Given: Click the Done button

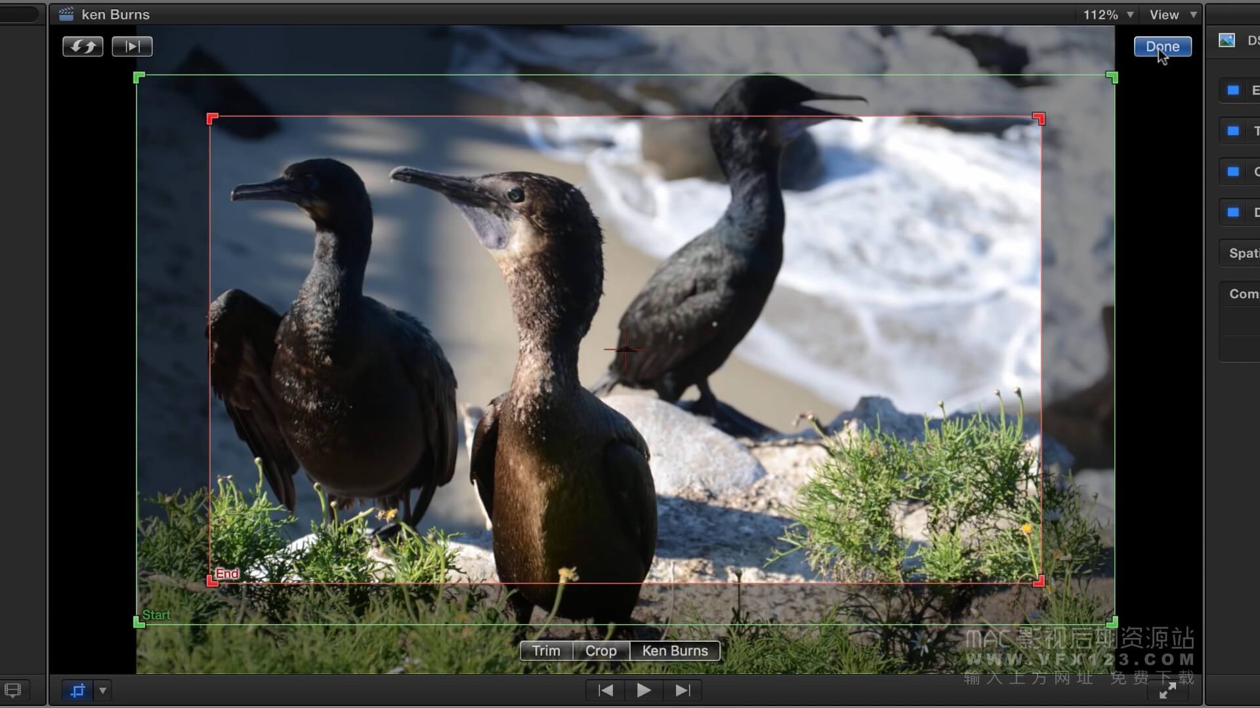Looking at the screenshot, I should pos(1162,47).
